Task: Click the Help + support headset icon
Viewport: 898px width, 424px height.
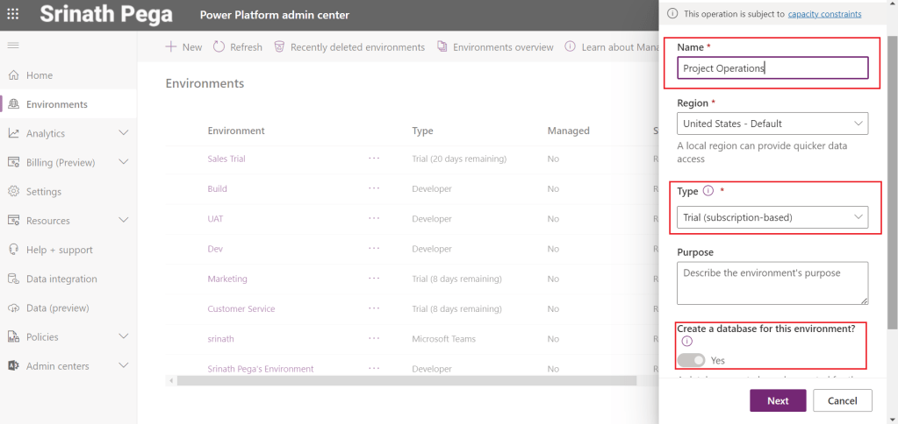Action: (x=13, y=250)
